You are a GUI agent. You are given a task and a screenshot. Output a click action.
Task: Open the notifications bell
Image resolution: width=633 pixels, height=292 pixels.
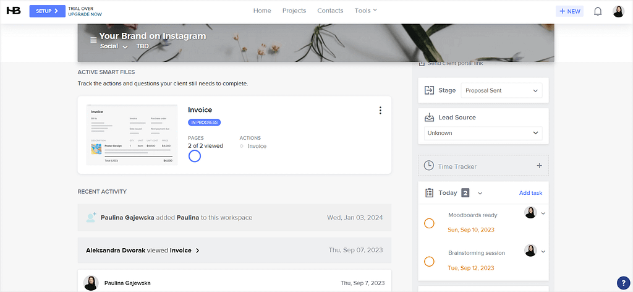click(598, 11)
